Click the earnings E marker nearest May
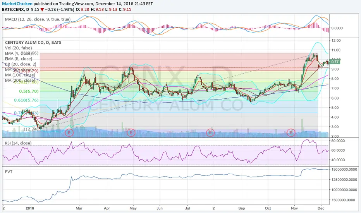 pyautogui.click(x=131, y=132)
